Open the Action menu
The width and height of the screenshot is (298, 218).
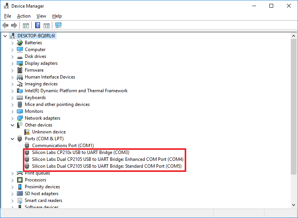(x=24, y=16)
